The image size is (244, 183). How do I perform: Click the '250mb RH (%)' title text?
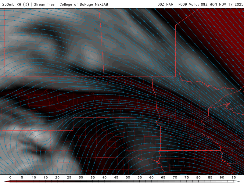[16, 4]
